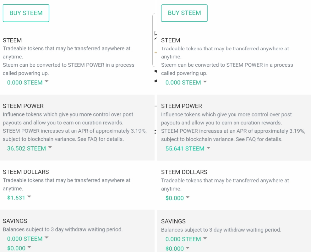Expand left Savings 0.000 STEEM dropdown
The height and width of the screenshot is (252, 311).
tap(28, 238)
